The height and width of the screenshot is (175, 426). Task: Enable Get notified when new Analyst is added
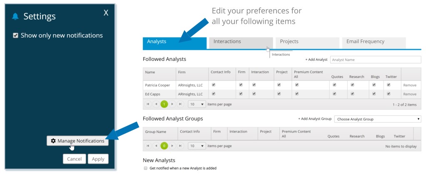[146, 168]
